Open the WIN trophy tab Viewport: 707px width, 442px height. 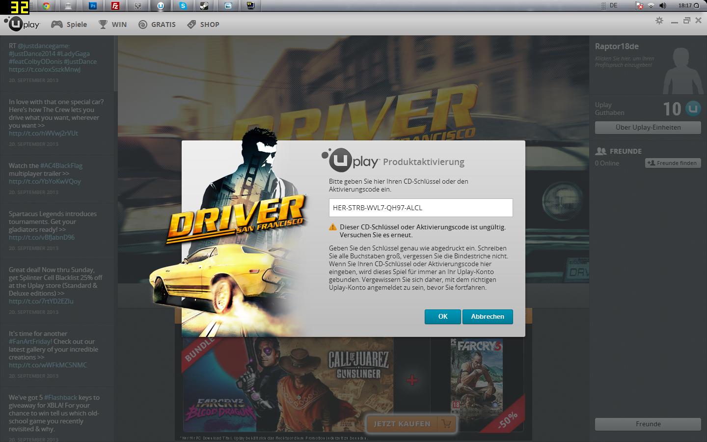coord(112,24)
